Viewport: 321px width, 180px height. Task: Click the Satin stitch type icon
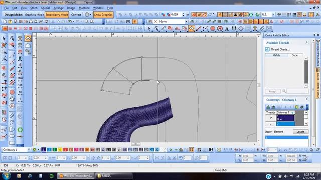point(5,29)
